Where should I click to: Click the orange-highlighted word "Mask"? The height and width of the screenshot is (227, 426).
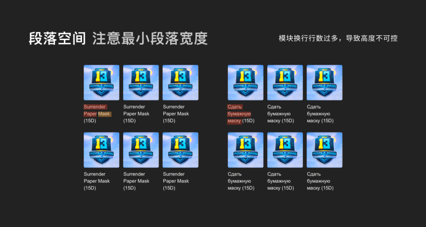pyautogui.click(x=105, y=114)
